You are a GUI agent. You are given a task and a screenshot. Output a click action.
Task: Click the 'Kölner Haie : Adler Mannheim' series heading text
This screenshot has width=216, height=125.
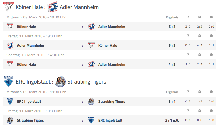57,7
